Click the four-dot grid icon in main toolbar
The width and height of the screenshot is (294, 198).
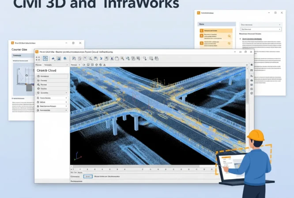[38, 59]
